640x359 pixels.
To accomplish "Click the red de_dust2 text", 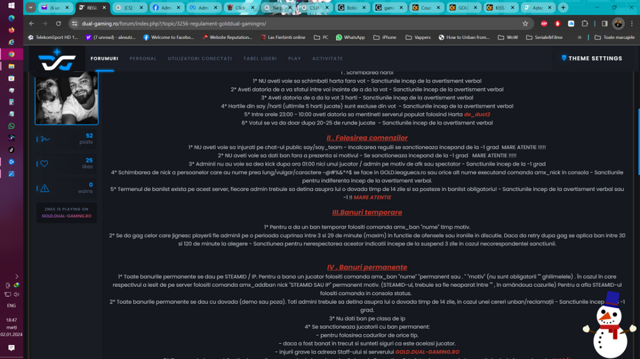I will (477, 114).
